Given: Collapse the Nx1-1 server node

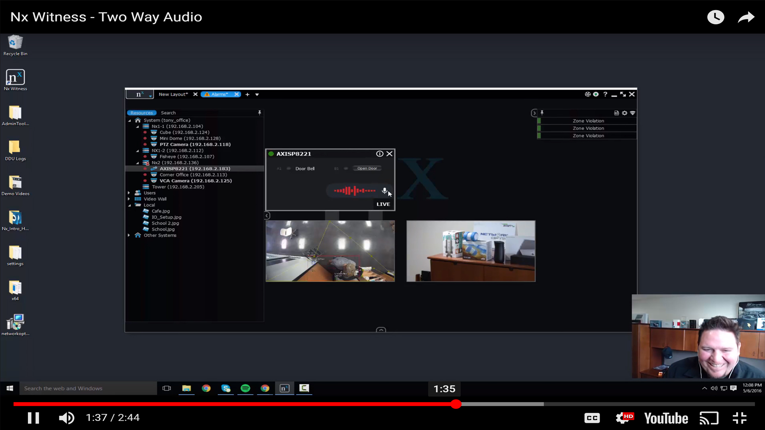Looking at the screenshot, I should coord(137,127).
